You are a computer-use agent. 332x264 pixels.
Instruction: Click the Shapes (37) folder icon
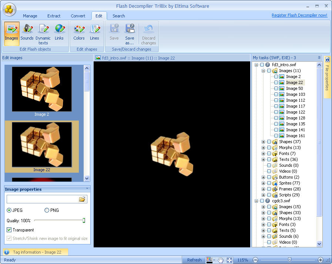[x=275, y=142]
